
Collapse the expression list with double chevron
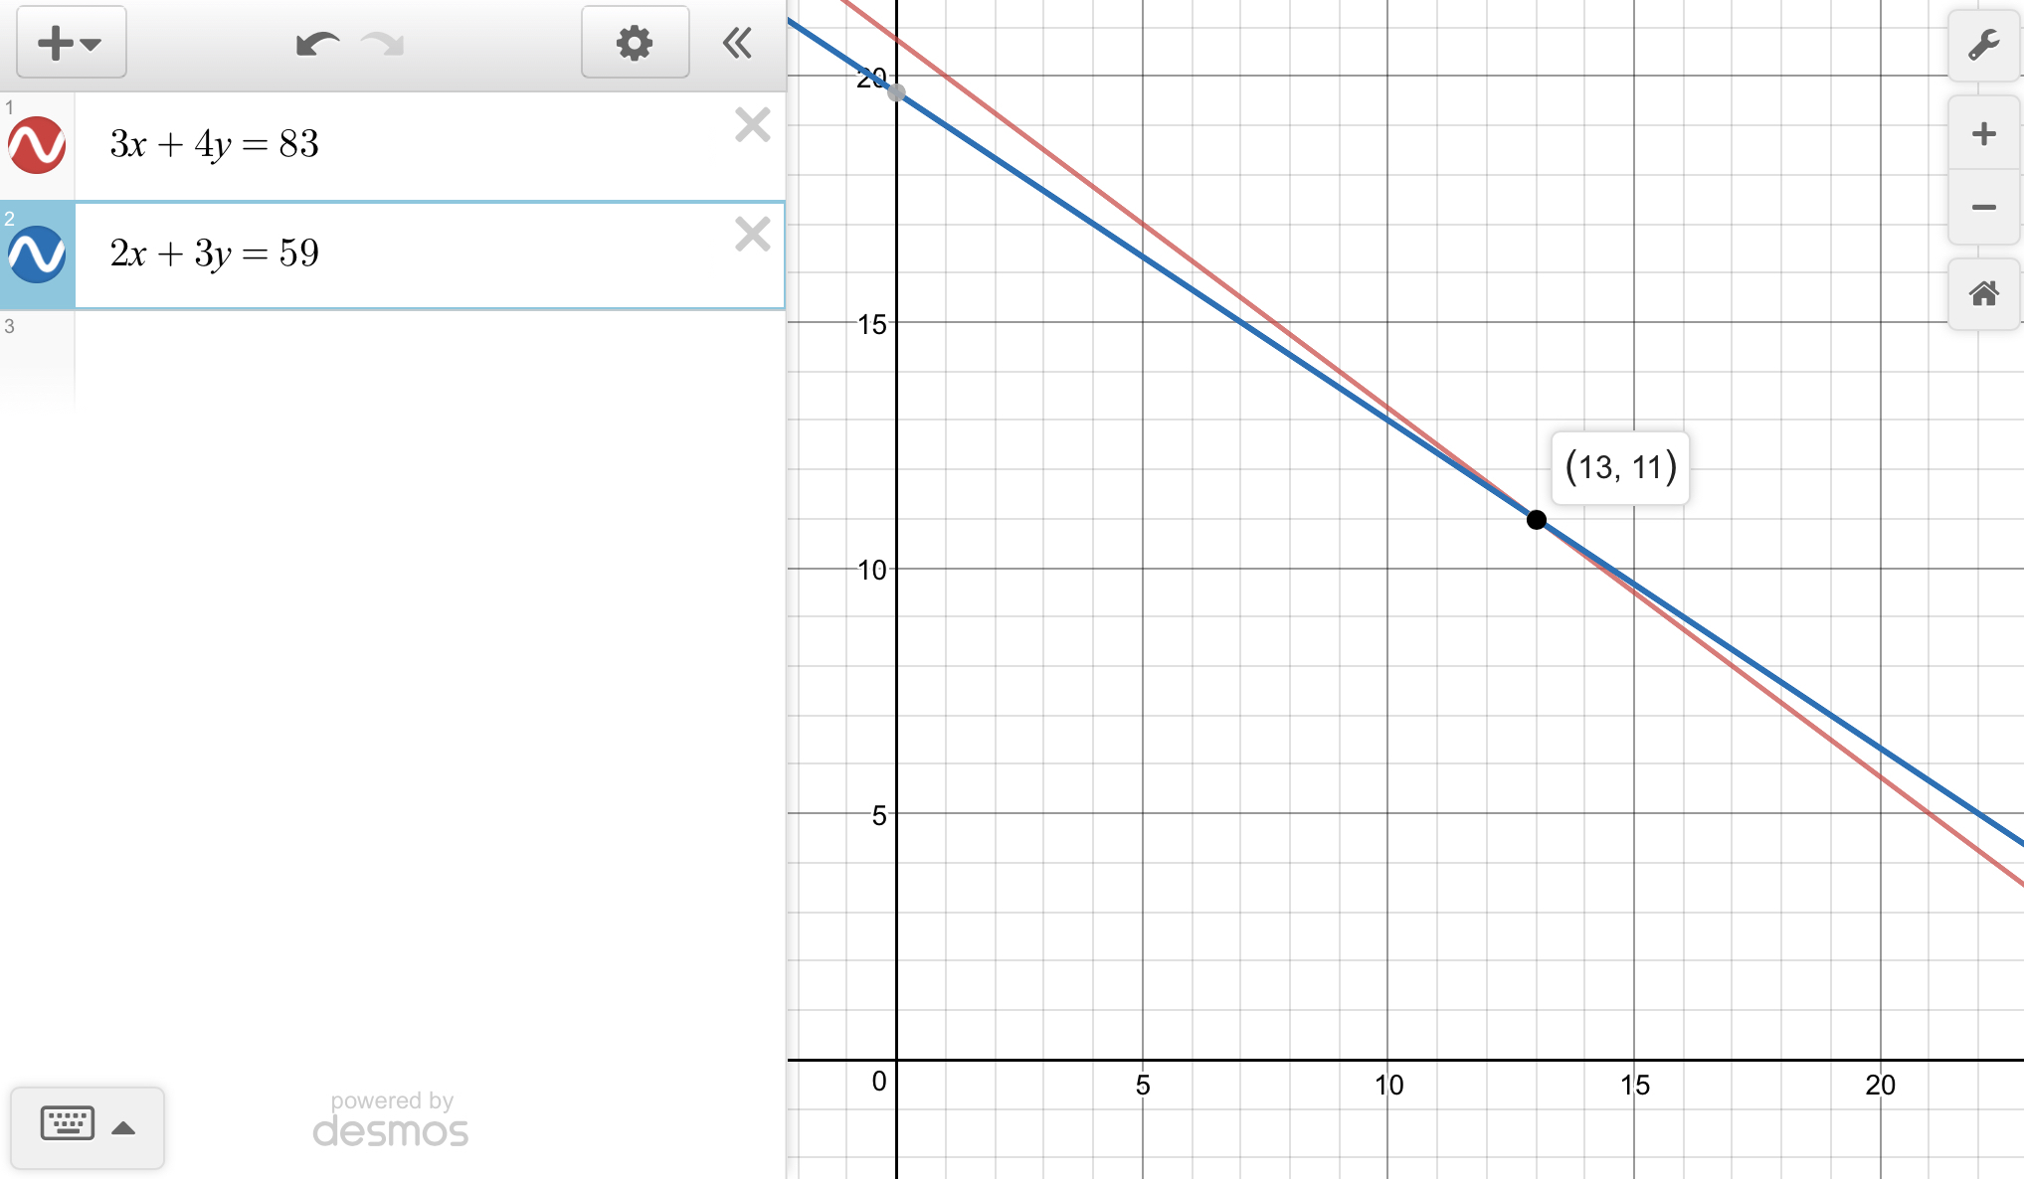coord(737,43)
